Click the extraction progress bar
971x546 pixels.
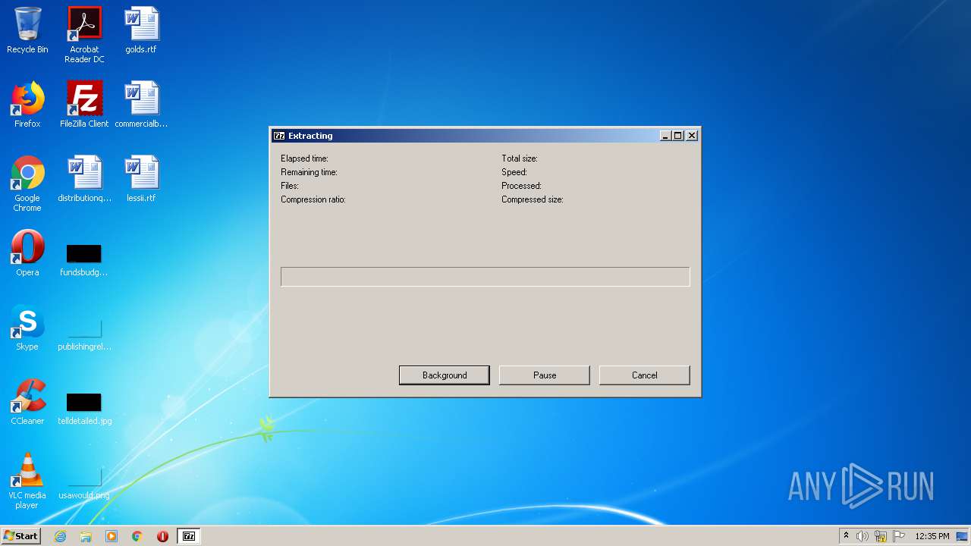(x=485, y=277)
